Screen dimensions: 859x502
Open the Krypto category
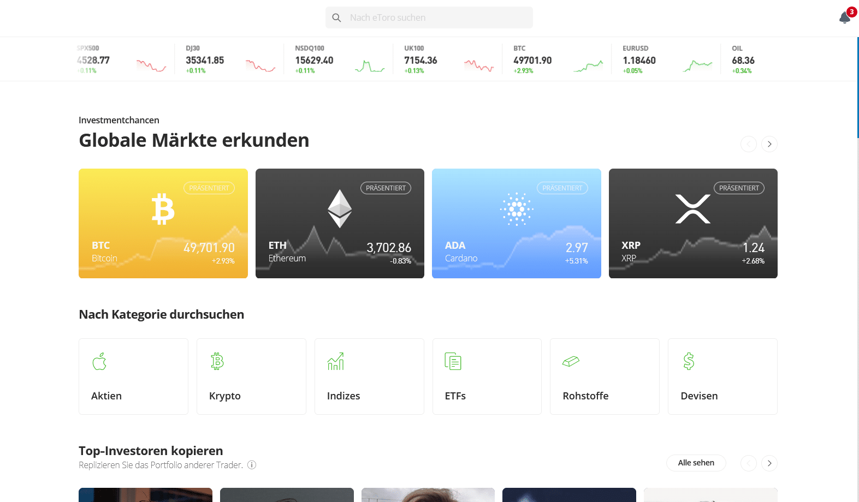(x=251, y=376)
